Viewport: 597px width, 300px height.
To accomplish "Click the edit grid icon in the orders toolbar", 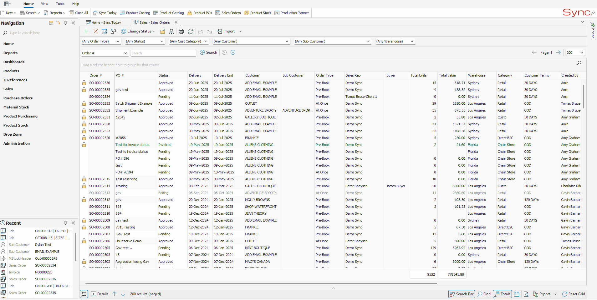I will point(105,31).
